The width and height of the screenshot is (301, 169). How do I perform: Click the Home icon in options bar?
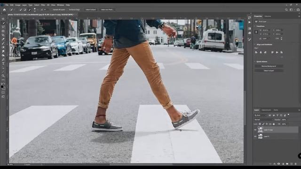point(4,9)
